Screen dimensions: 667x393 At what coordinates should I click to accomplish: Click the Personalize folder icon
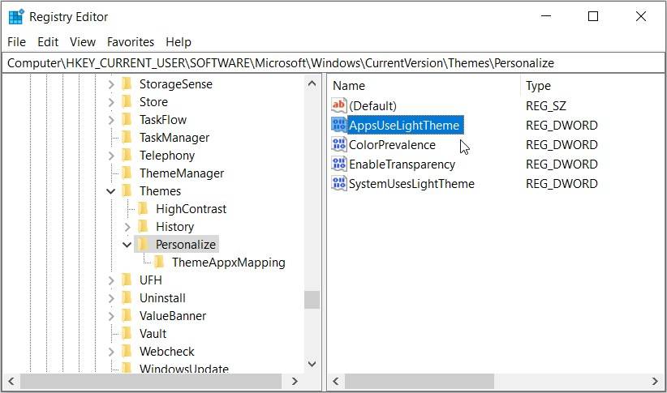144,244
